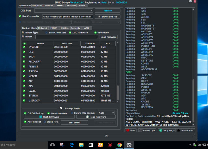Click the EMMC Dongle app taskbar icon
208x149 pixels.
129,145
